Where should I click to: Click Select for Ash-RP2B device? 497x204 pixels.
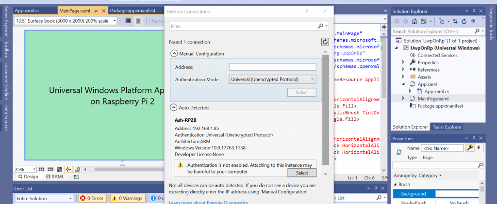(x=302, y=173)
